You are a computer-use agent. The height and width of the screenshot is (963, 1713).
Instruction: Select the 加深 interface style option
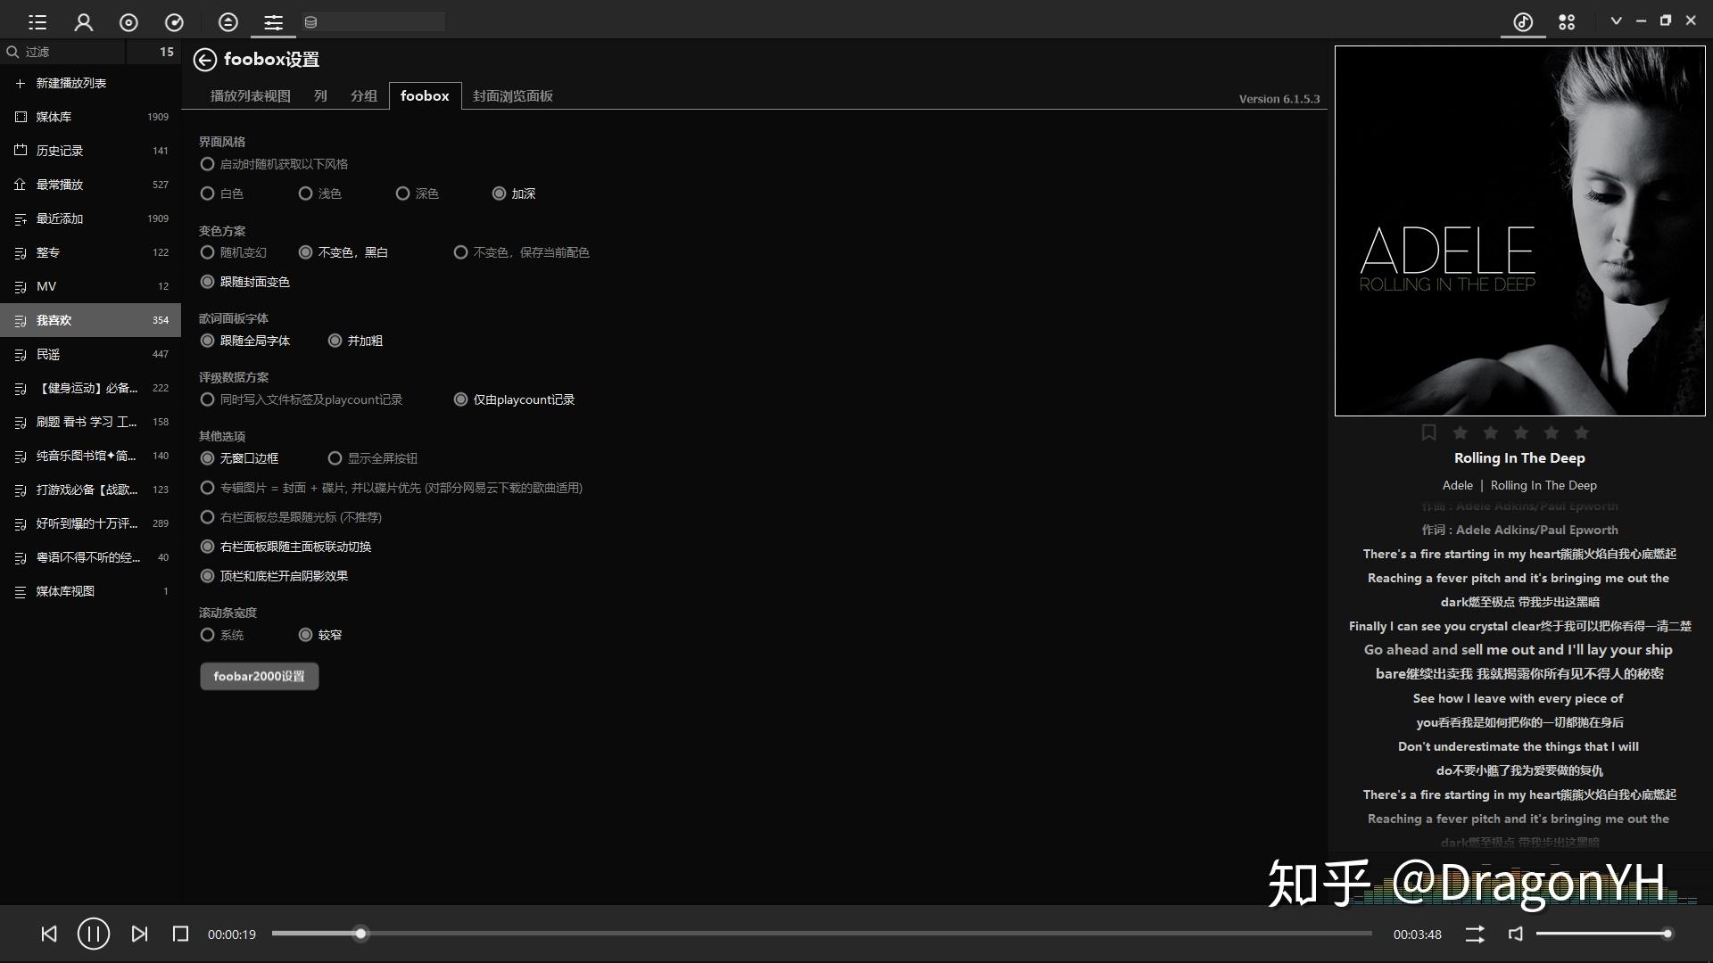pos(500,193)
